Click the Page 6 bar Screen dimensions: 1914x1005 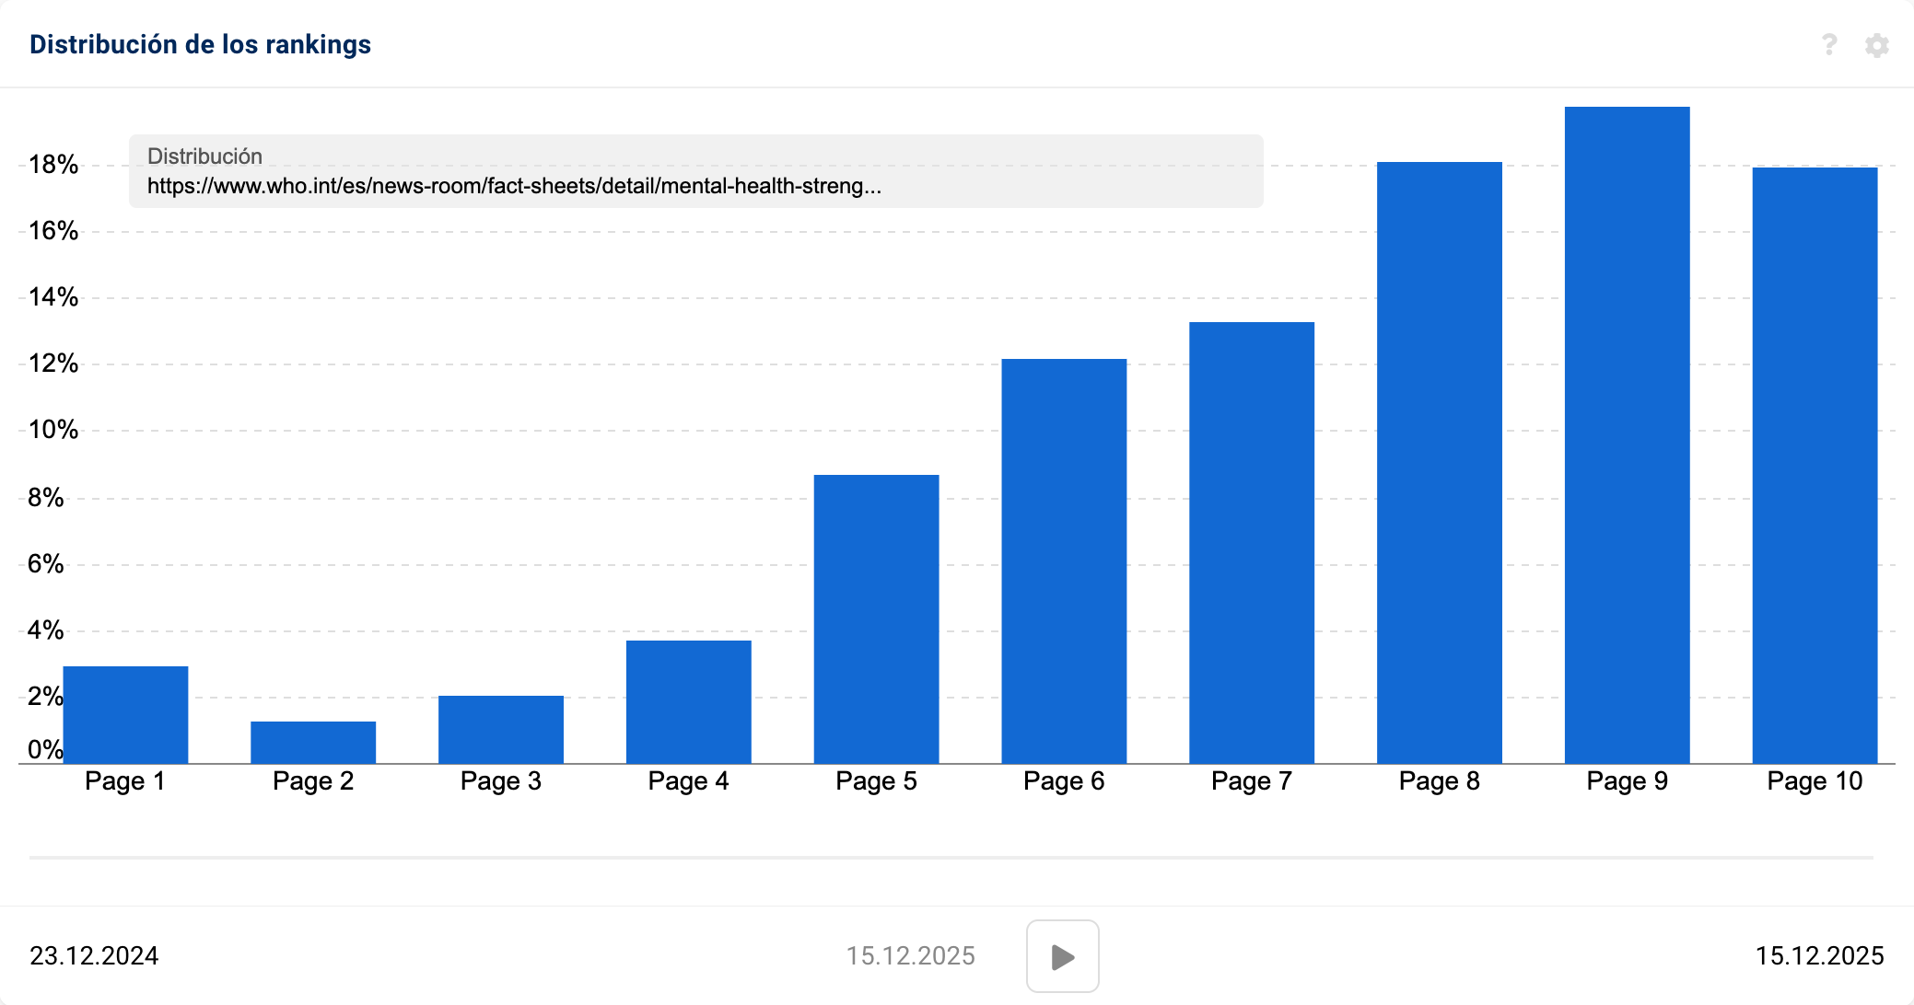(1064, 560)
